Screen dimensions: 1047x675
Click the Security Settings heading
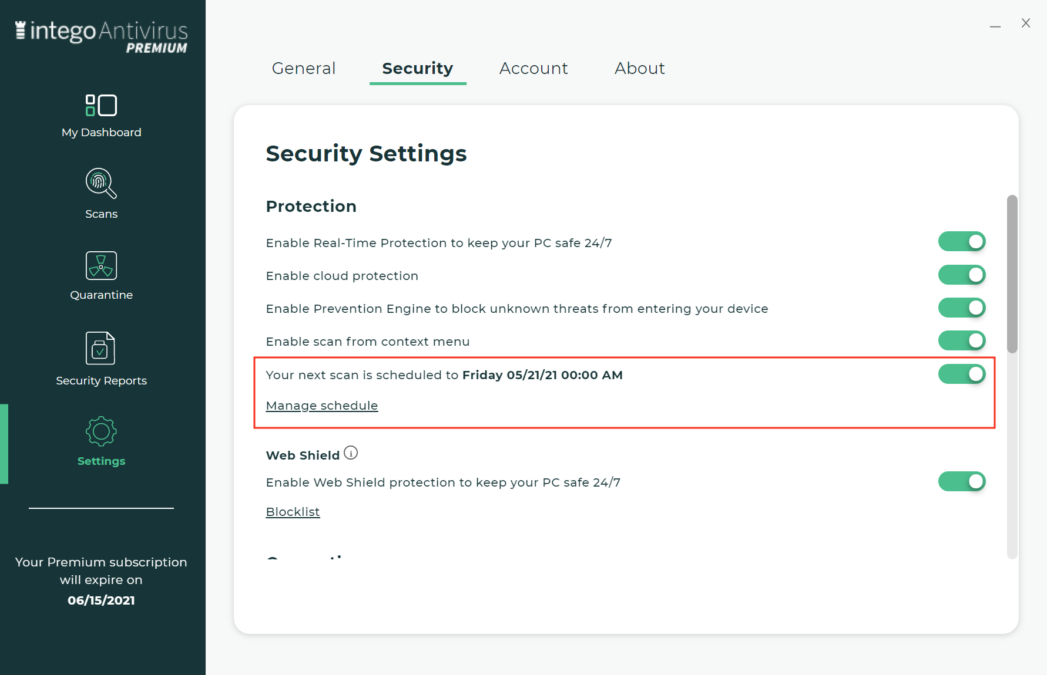click(x=366, y=154)
